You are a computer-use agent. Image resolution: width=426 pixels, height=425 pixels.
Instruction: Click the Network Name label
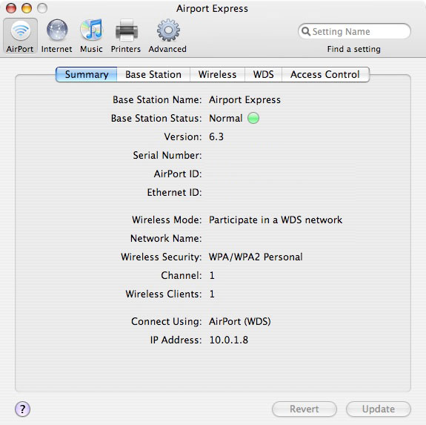click(x=166, y=239)
